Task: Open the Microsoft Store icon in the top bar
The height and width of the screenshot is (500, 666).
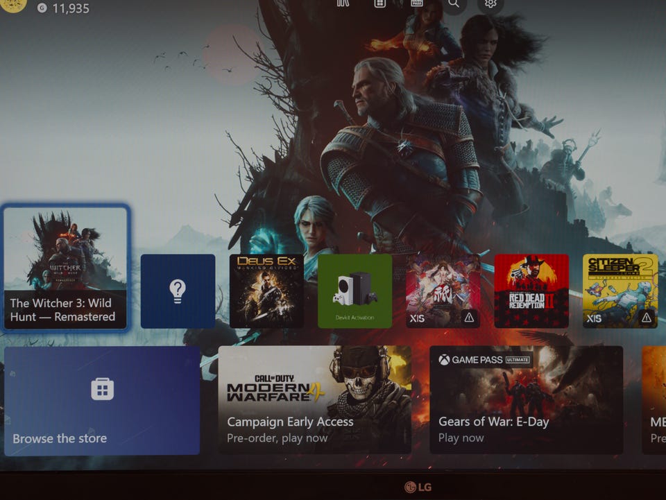Action: pos(379,3)
